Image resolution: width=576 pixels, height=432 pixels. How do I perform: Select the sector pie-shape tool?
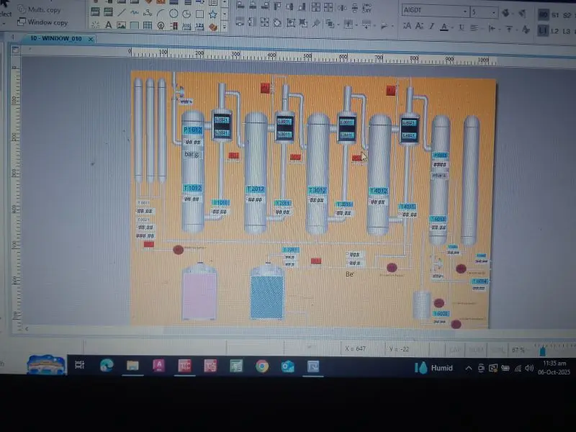coord(186,14)
